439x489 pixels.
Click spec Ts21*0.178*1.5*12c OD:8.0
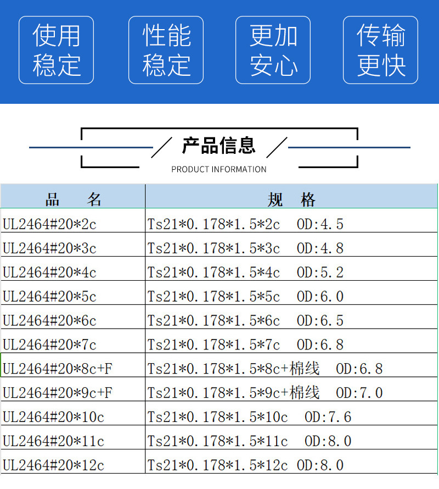[x=291, y=462]
